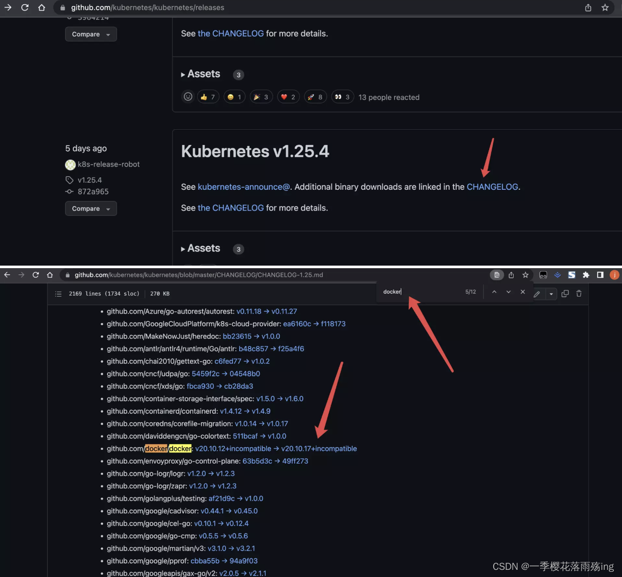Go to home in the upper browser toolbar
The height and width of the screenshot is (577, 622).
(42, 8)
